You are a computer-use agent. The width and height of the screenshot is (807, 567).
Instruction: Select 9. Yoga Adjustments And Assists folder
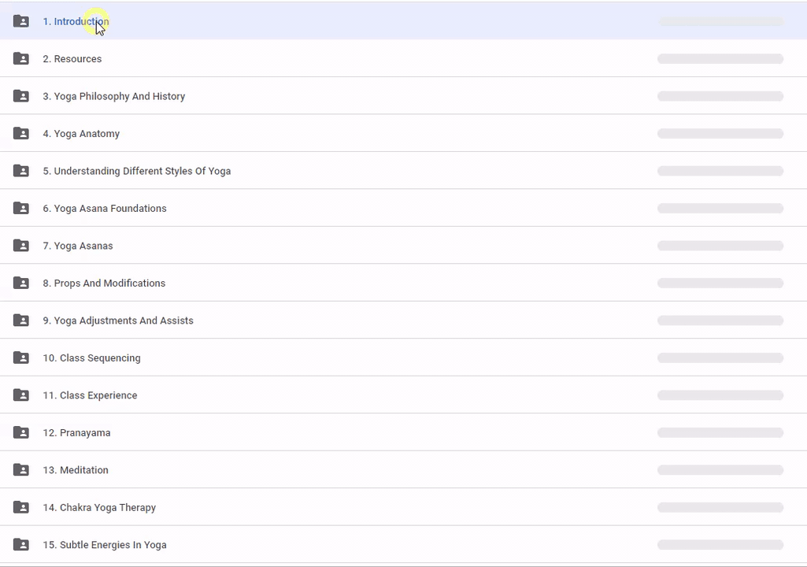(x=117, y=321)
